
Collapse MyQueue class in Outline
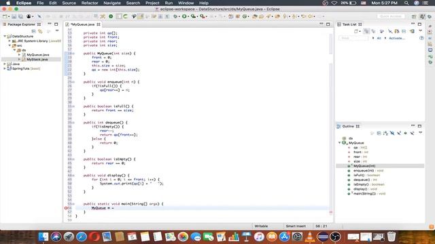click(340, 143)
